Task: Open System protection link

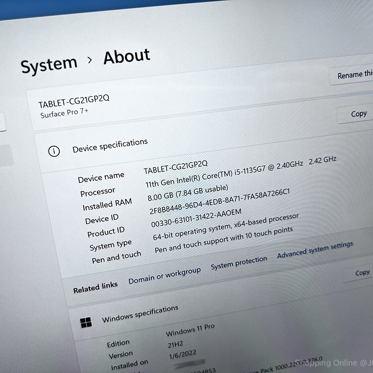Action: point(239,263)
